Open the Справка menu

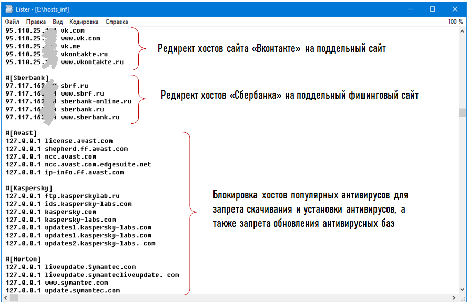point(117,22)
